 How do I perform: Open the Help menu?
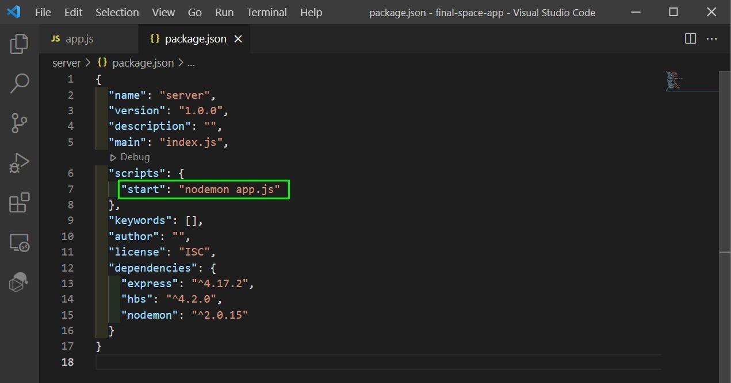311,12
